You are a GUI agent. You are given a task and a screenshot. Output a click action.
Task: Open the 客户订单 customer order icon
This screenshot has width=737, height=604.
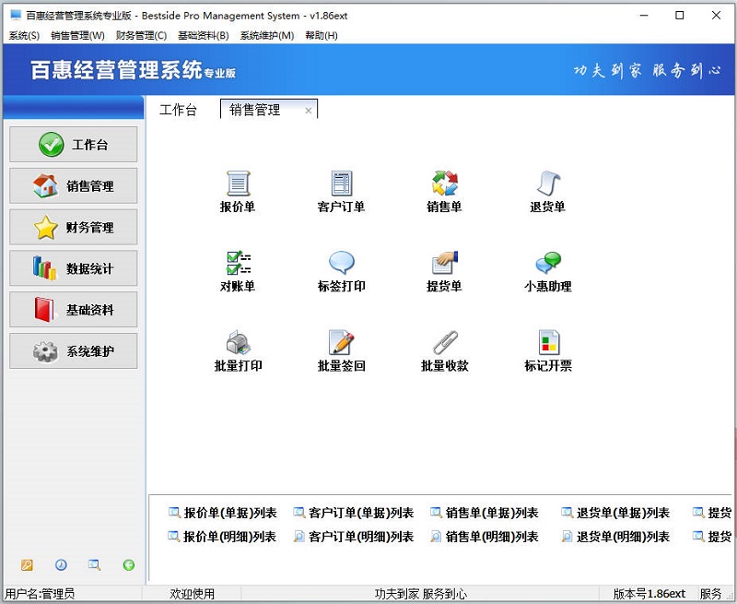[340, 183]
